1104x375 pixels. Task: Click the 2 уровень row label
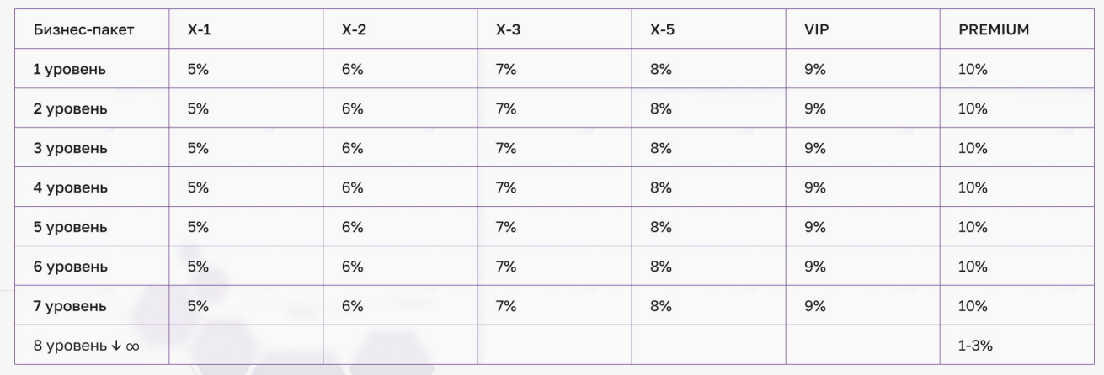[x=70, y=109]
